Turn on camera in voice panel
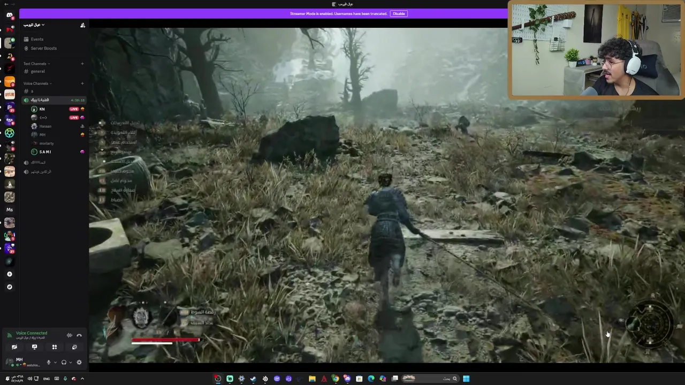The image size is (685, 385). (x=14, y=347)
